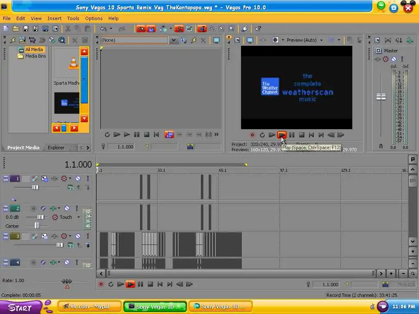The width and height of the screenshot is (419, 314).
Task: Select All Media in the media tree
Action: tap(34, 49)
